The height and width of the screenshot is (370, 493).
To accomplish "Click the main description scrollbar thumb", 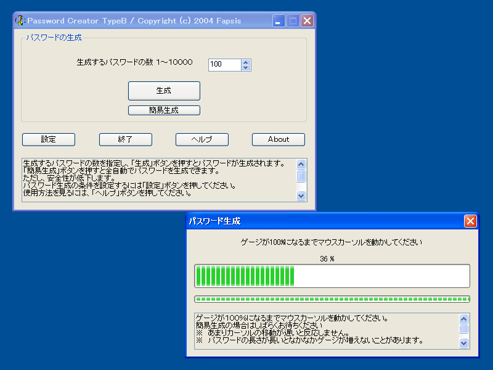I will coord(301,176).
